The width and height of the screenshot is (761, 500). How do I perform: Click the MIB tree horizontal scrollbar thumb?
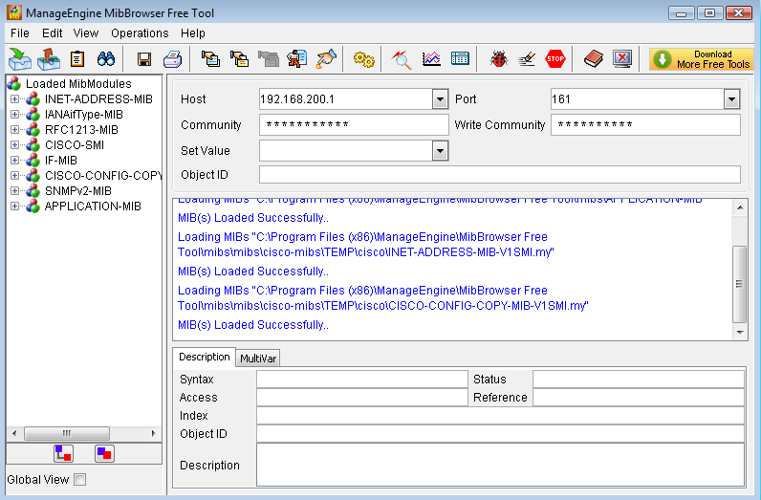point(67,433)
